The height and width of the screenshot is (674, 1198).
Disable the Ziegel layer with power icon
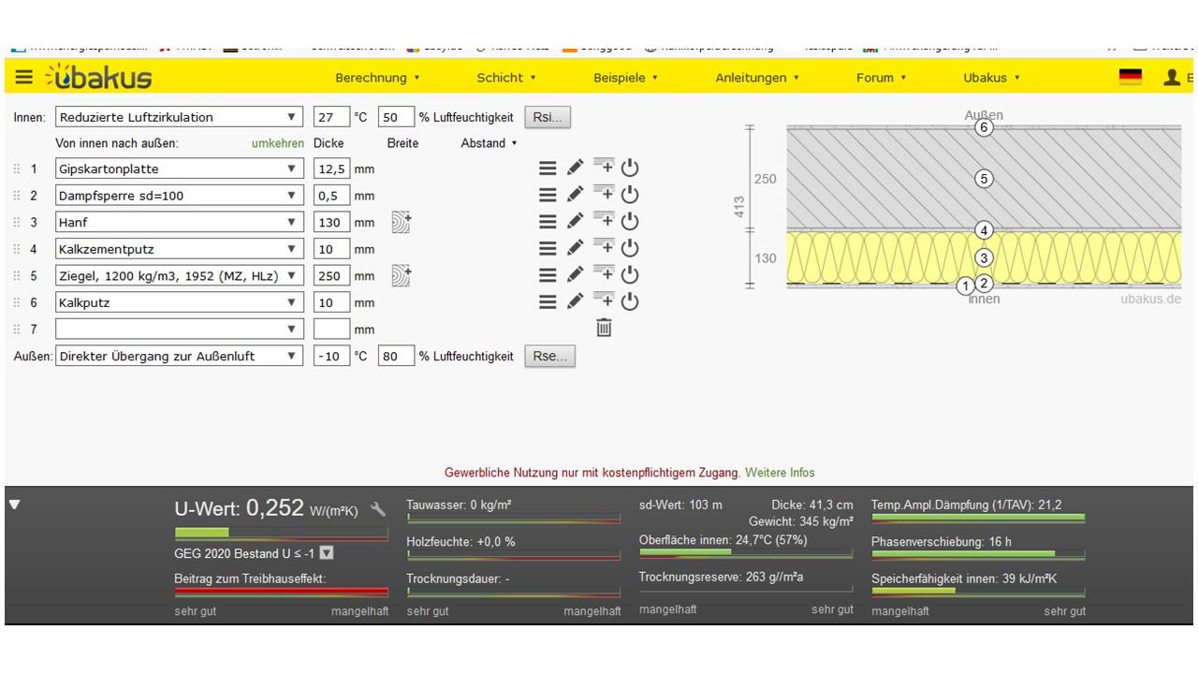click(x=630, y=275)
